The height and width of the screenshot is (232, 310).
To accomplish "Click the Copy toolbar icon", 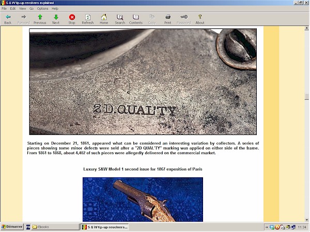I will point(152,17).
